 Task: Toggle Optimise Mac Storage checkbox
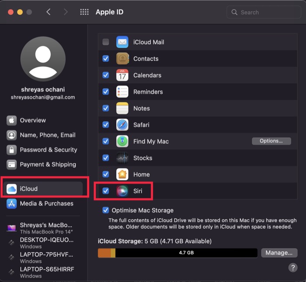pos(106,210)
